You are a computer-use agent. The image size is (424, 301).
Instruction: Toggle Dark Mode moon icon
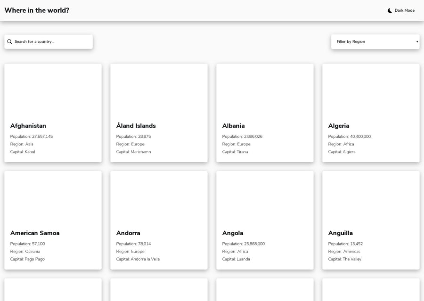390,10
